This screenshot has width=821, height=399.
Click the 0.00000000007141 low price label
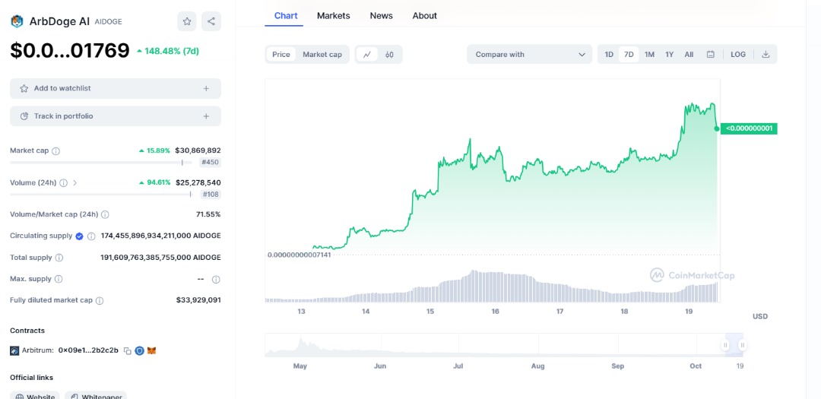[x=299, y=255]
